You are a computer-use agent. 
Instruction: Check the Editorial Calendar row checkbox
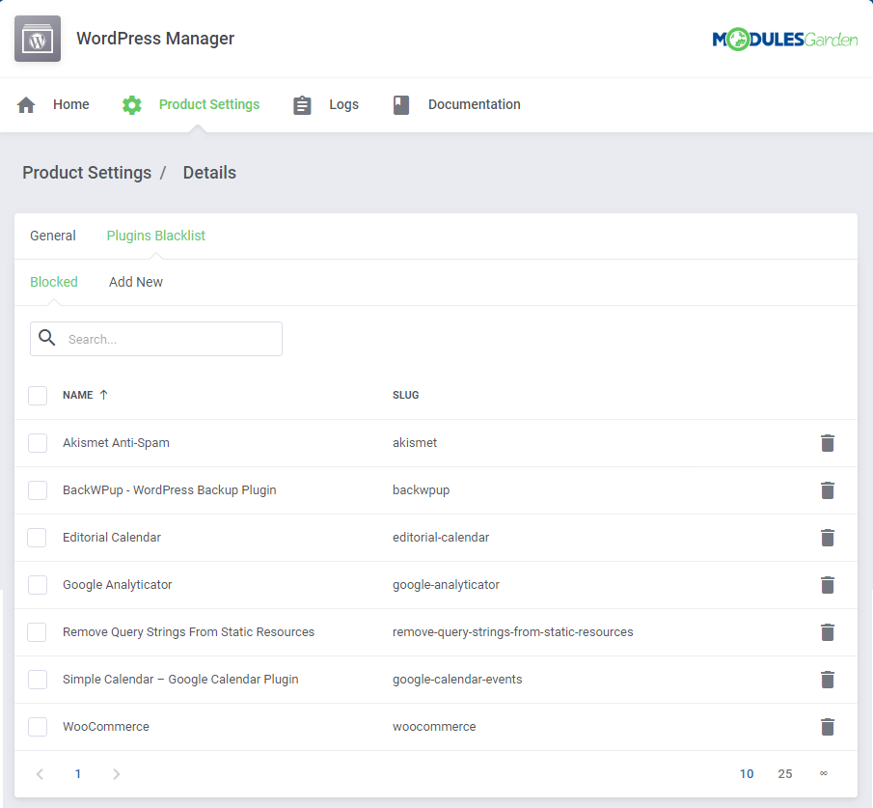[38, 538]
